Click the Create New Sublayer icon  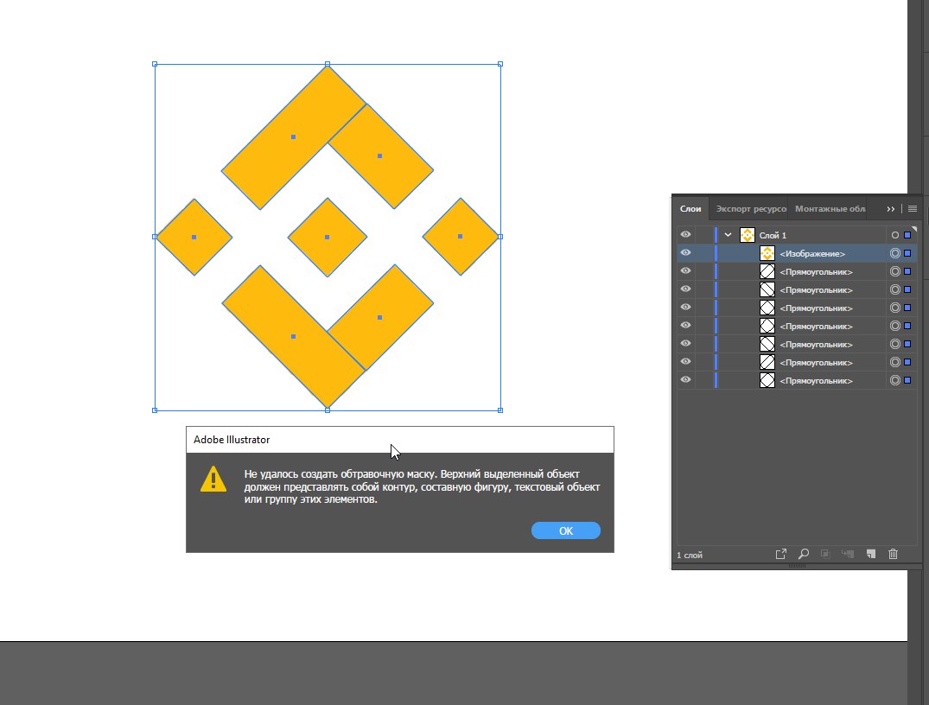(x=848, y=554)
